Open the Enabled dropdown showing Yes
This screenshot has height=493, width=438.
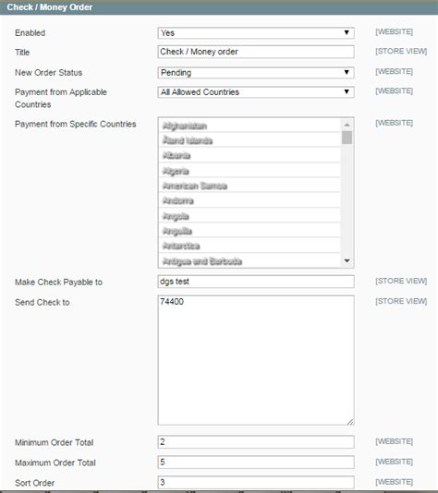(x=256, y=33)
